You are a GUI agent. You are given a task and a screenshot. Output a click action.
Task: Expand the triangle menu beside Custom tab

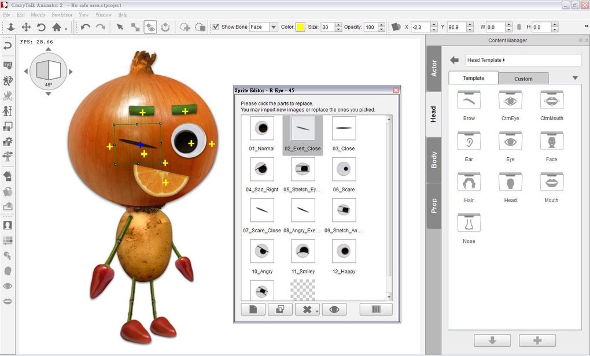(x=575, y=78)
